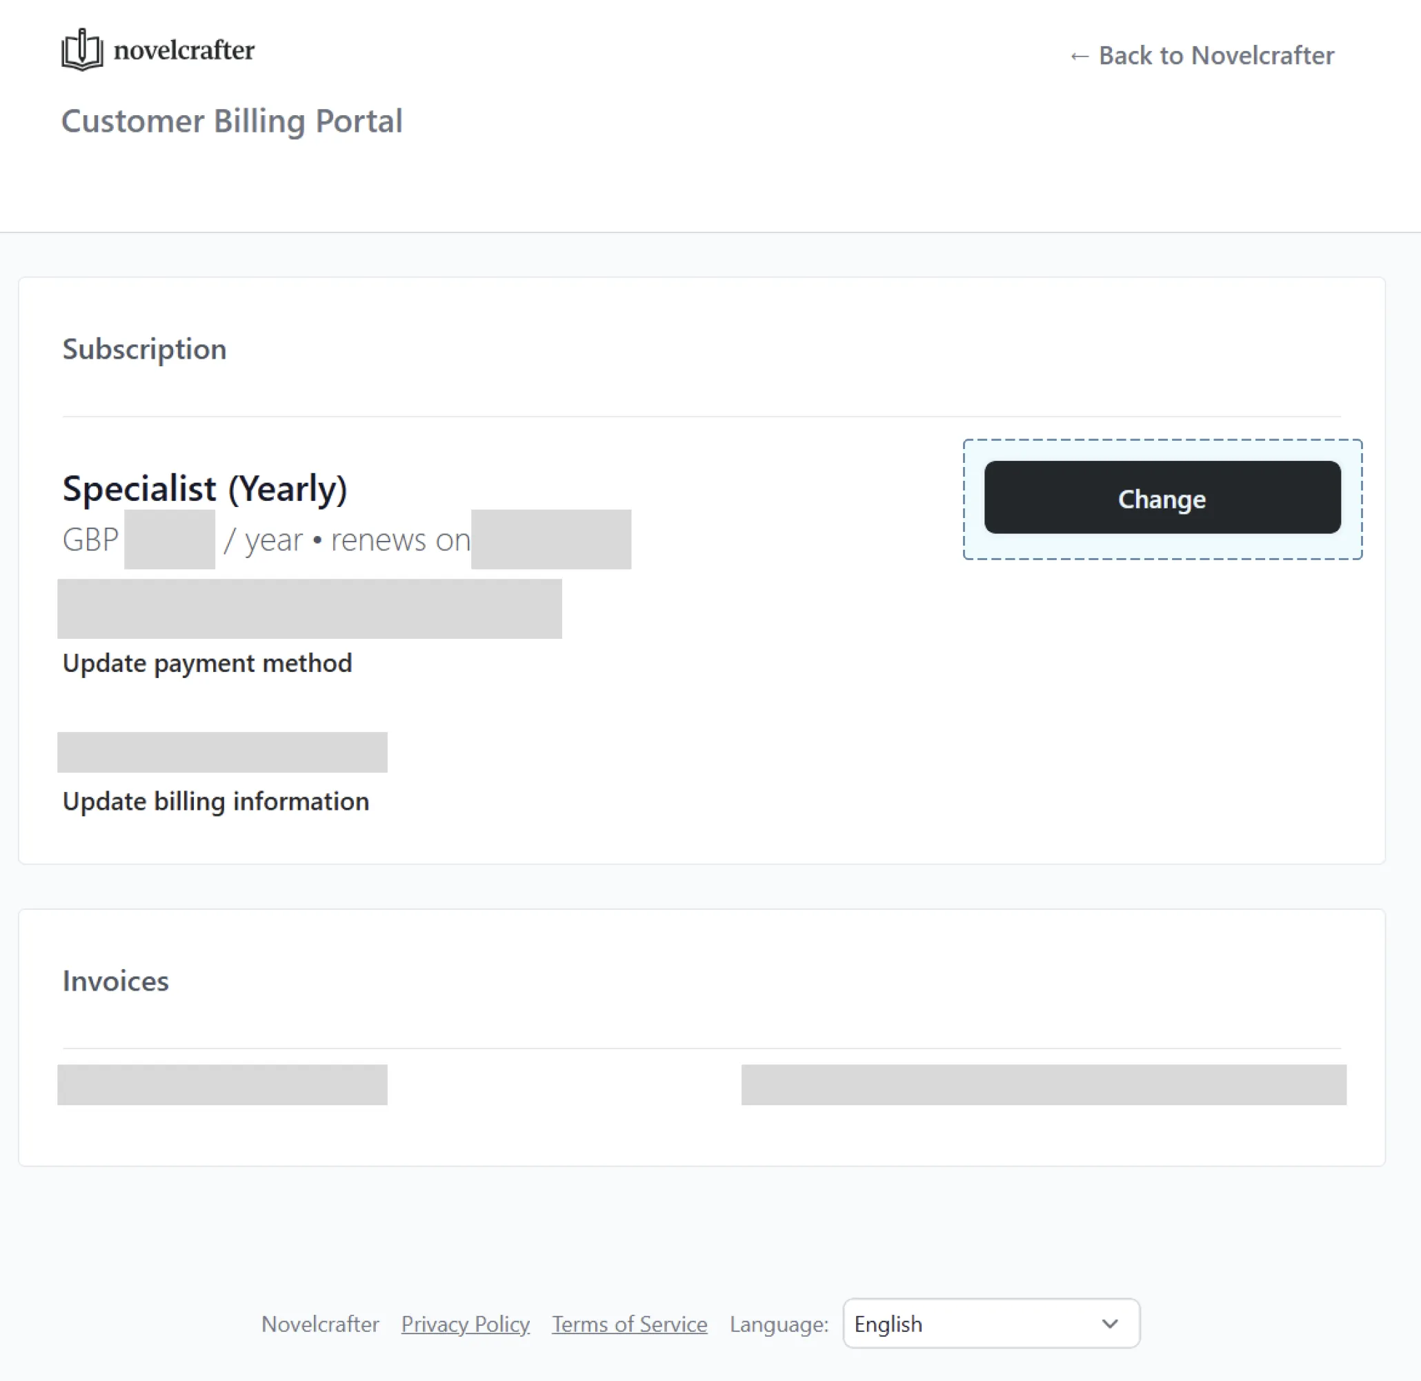This screenshot has height=1381, width=1421.
Task: Open the Terms of Service page
Action: click(x=629, y=1323)
